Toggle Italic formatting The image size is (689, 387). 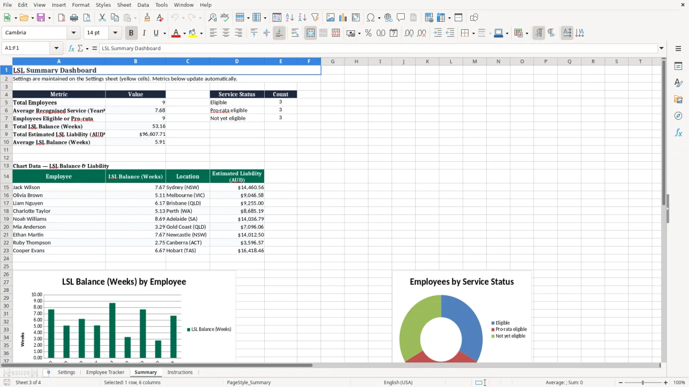(144, 33)
